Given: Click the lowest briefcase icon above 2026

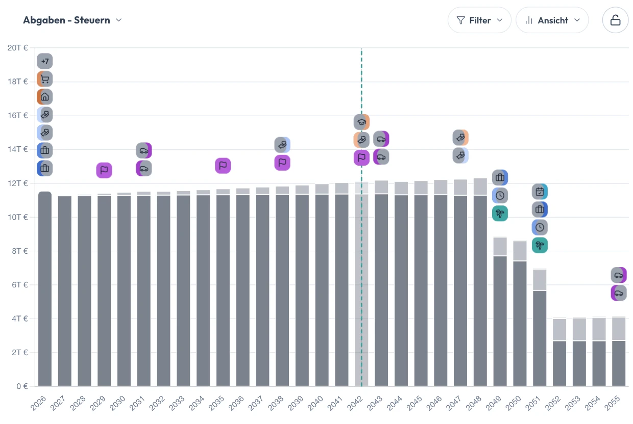Looking at the screenshot, I should [45, 168].
